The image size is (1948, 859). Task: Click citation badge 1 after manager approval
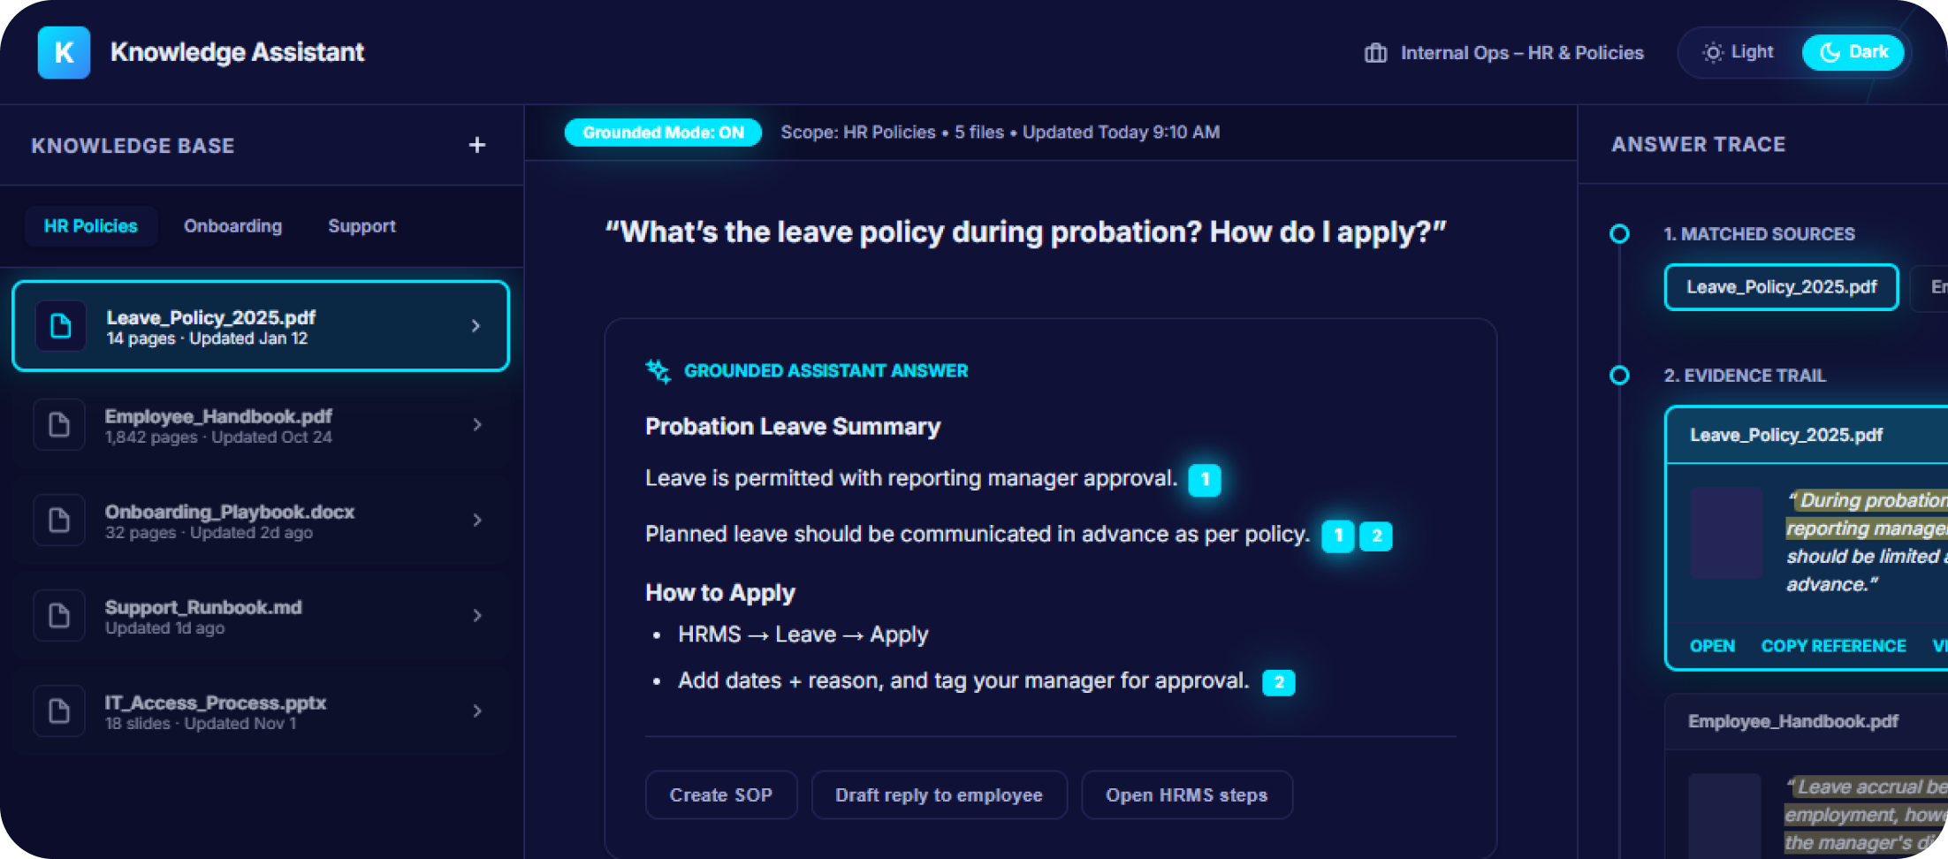point(1204,480)
